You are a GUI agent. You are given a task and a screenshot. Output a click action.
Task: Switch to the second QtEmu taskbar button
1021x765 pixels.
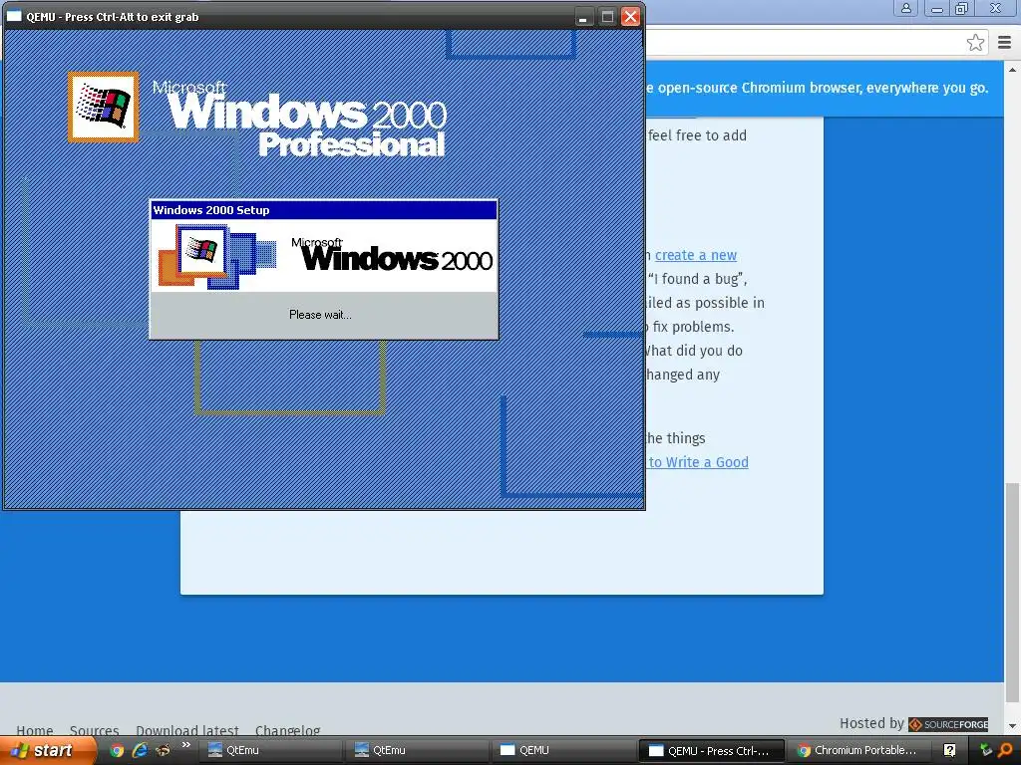[x=417, y=750]
